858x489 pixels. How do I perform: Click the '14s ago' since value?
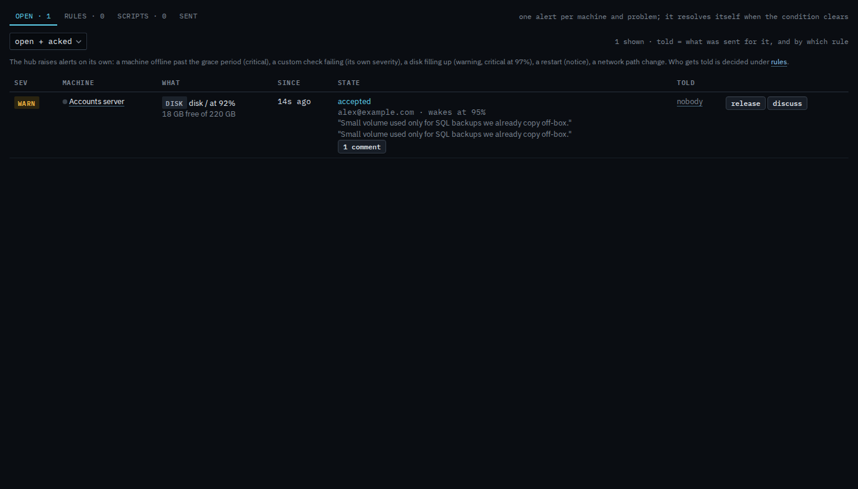coord(294,102)
